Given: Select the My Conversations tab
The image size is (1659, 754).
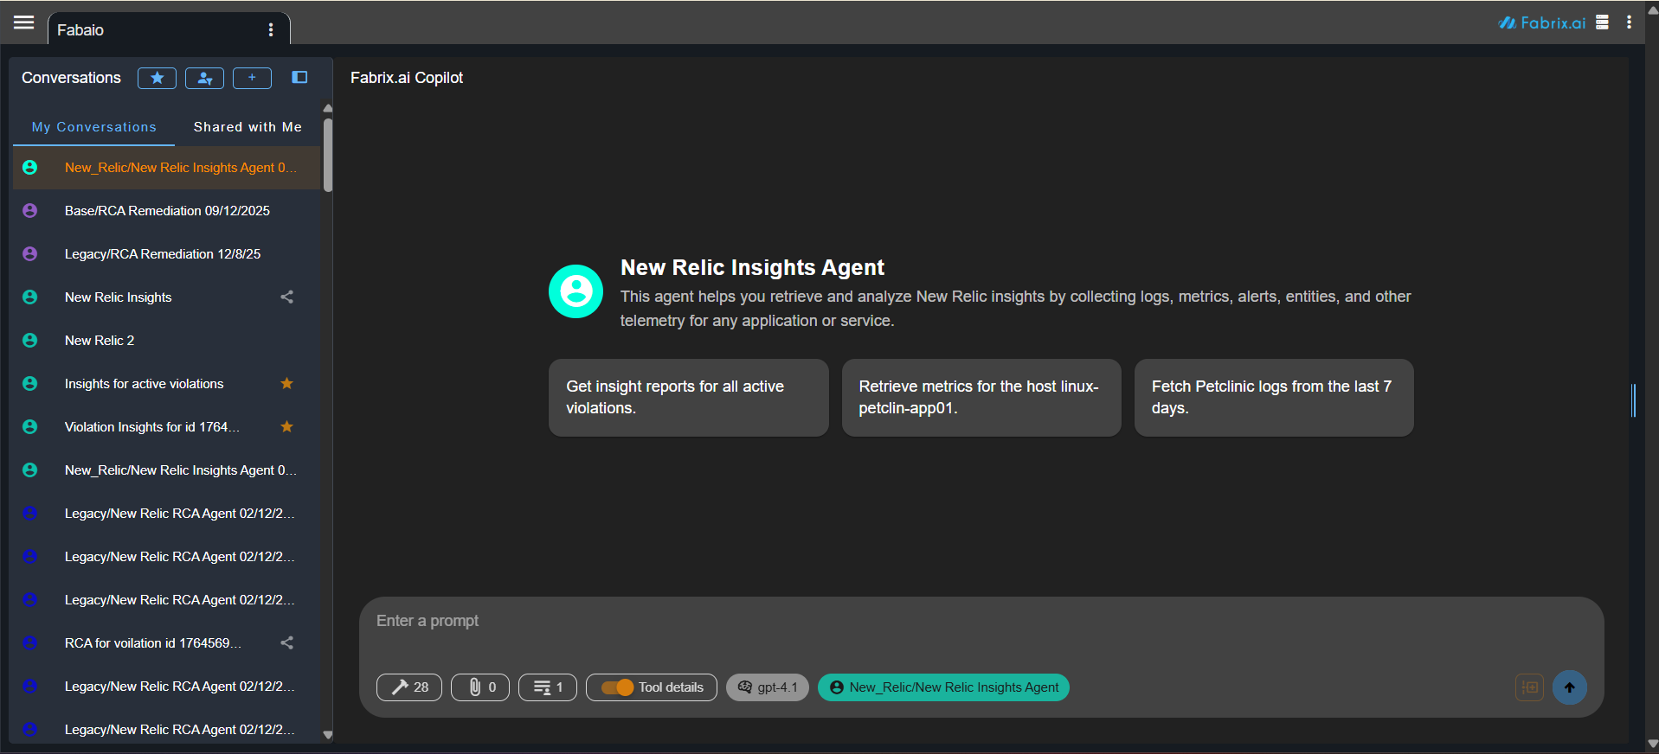Looking at the screenshot, I should [x=94, y=127].
